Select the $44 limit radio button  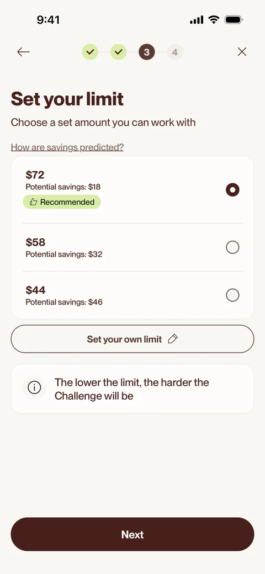(232, 295)
